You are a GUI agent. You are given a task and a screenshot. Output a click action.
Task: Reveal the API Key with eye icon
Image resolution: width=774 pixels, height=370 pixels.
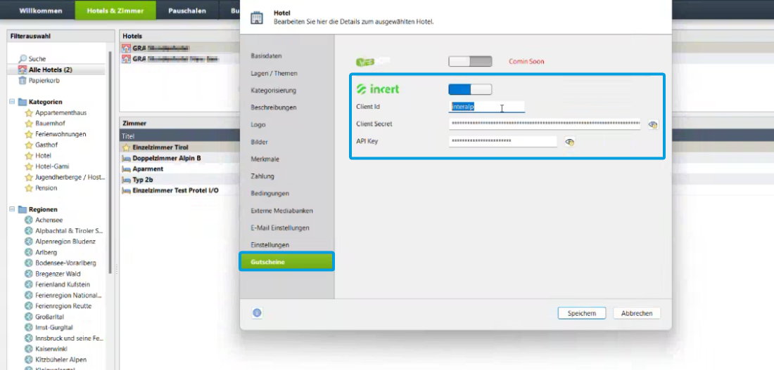click(x=570, y=142)
